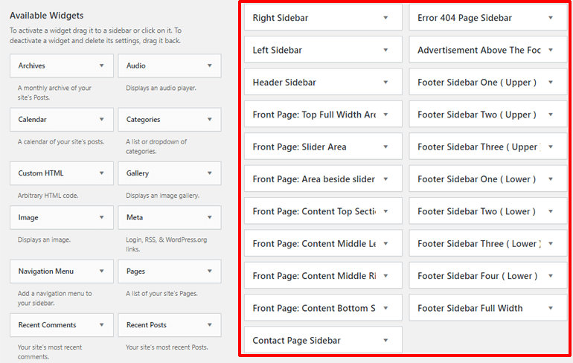The height and width of the screenshot is (363, 573).
Task: Click the Recent Posts widget arrow
Action: [208, 325]
